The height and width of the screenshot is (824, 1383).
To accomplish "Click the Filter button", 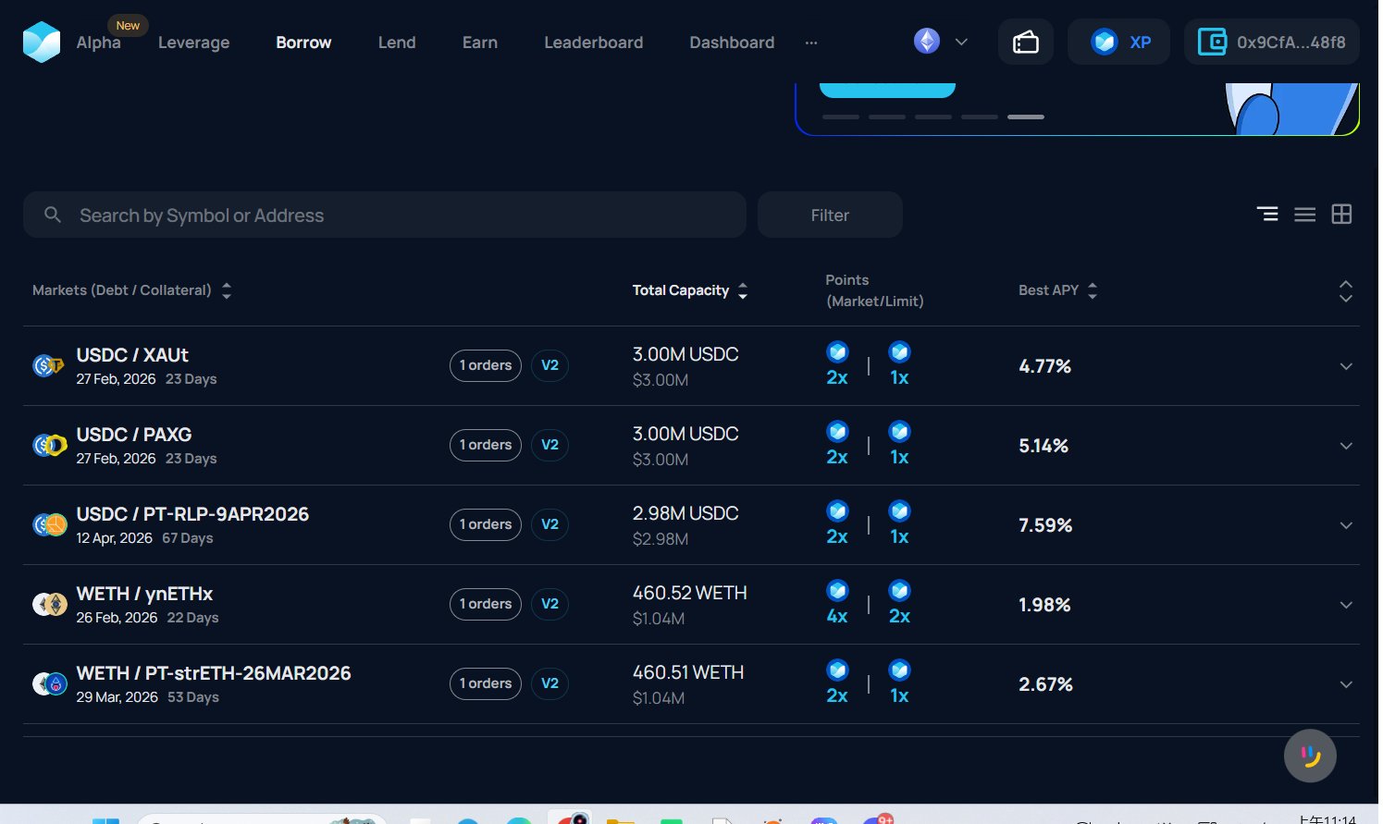I will click(830, 215).
